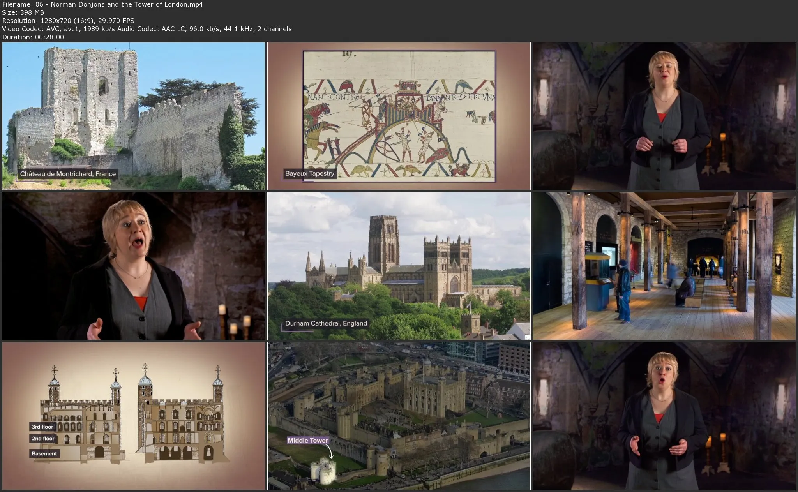The width and height of the screenshot is (798, 492).
Task: Click the Resolution 1280x720 line
Action: [68, 21]
